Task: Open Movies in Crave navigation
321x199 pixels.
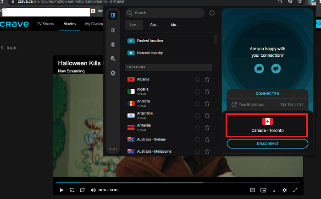Action: [x=69, y=24]
